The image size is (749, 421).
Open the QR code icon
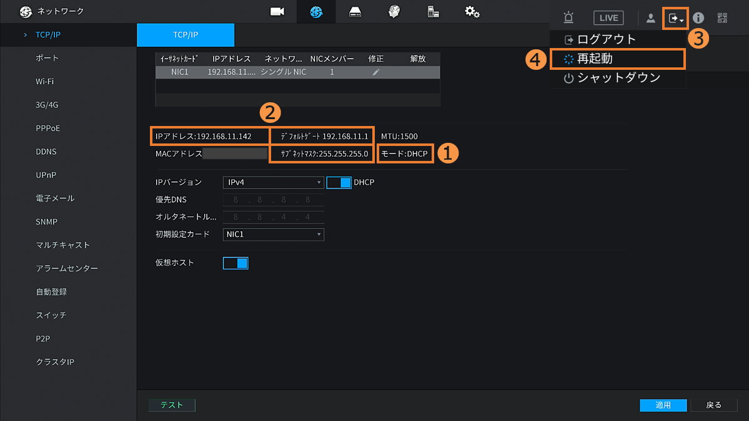pyautogui.click(x=722, y=18)
